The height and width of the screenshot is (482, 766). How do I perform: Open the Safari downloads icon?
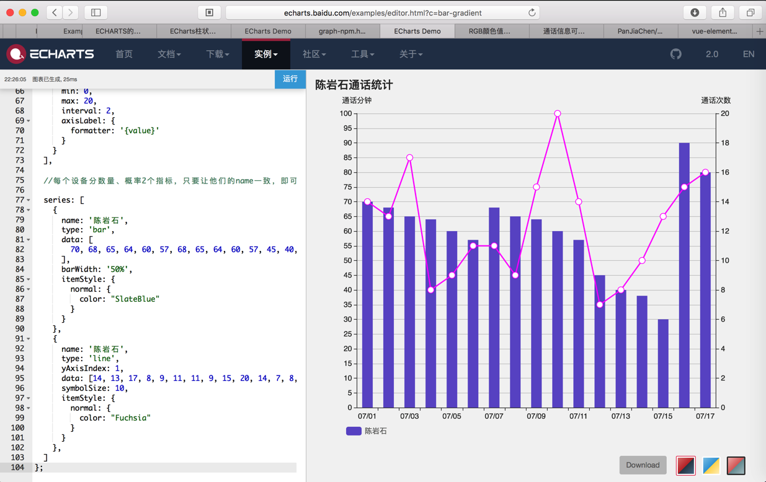[695, 12]
